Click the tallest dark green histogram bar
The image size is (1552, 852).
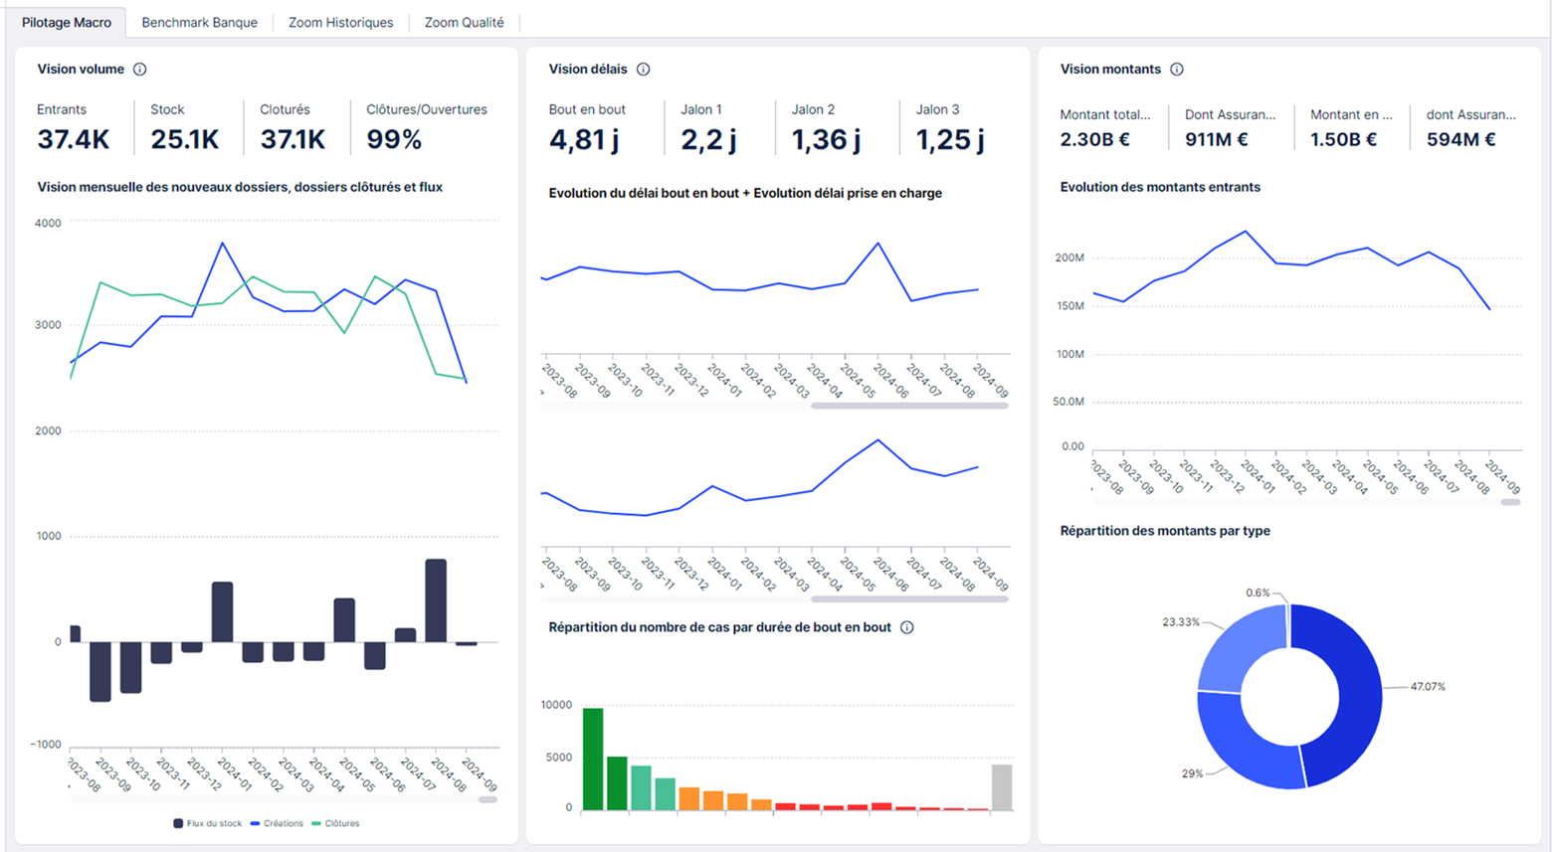593,759
